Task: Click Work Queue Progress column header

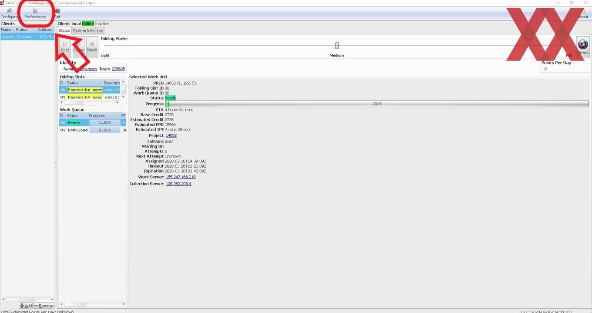Action: coord(104,116)
